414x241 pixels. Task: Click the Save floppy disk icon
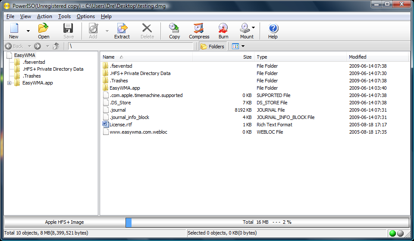tap(68, 28)
